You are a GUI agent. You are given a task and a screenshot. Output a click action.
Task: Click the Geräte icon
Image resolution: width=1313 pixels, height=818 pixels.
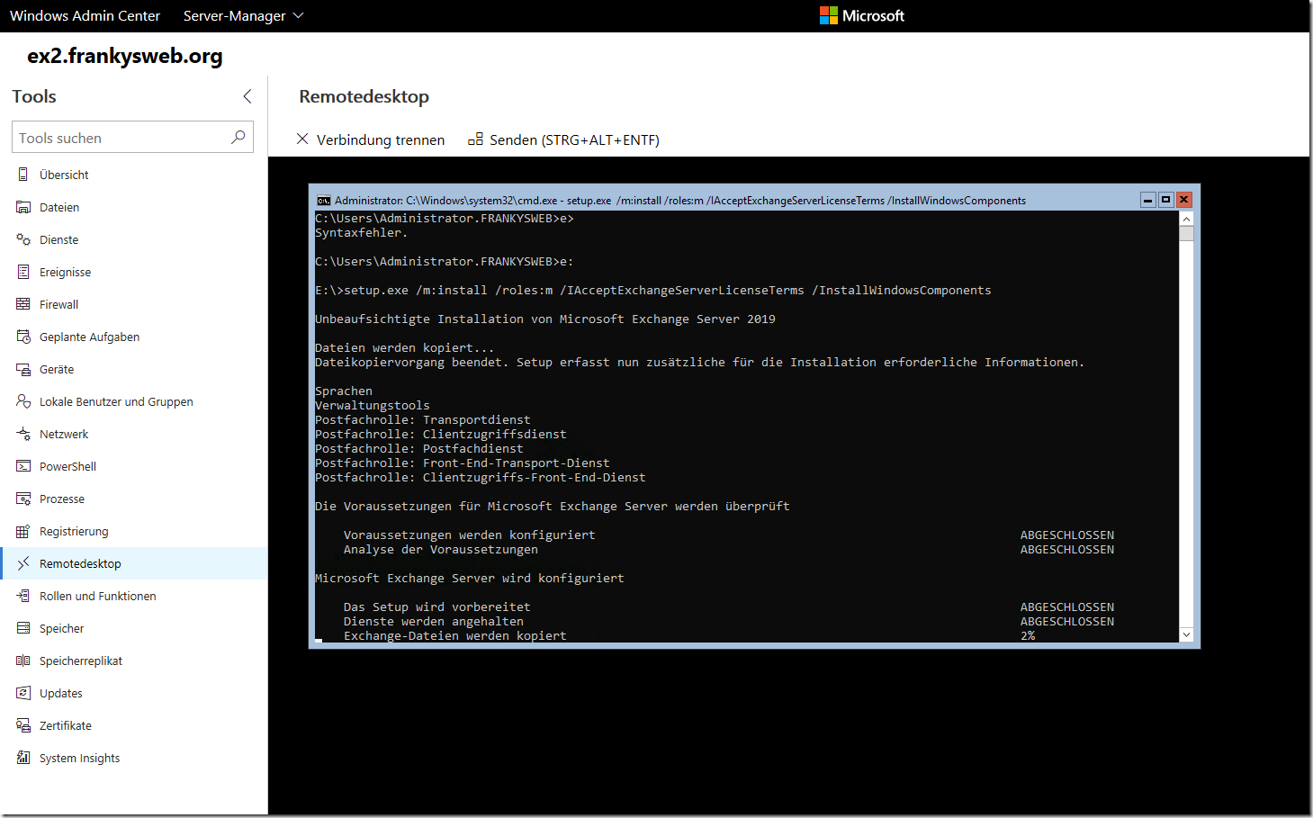23,369
